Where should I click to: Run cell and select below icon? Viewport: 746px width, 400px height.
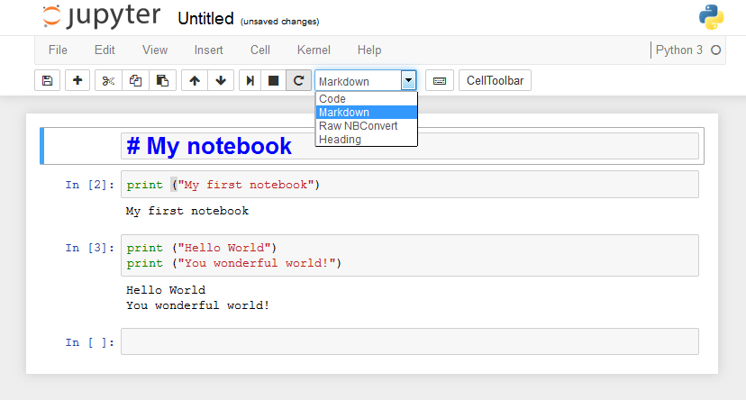pyautogui.click(x=250, y=80)
